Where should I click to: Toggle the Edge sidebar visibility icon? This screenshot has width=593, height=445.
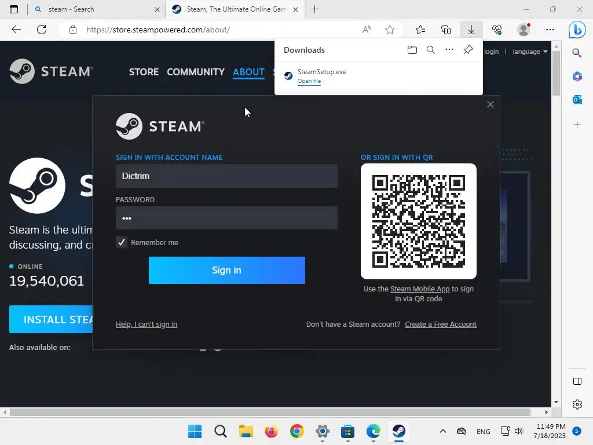(577, 381)
